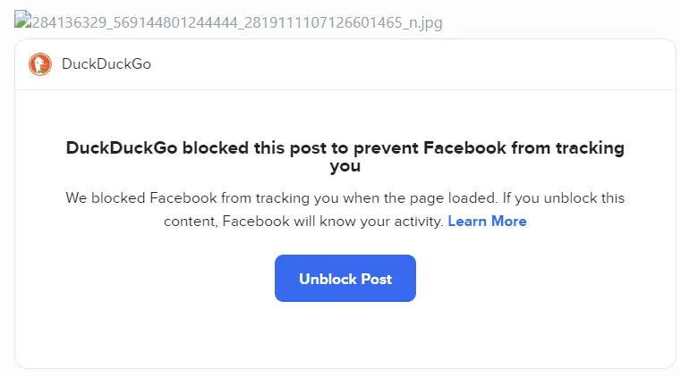Click the DuckDuckGo header label text
The image size is (681, 377).
[x=106, y=64]
